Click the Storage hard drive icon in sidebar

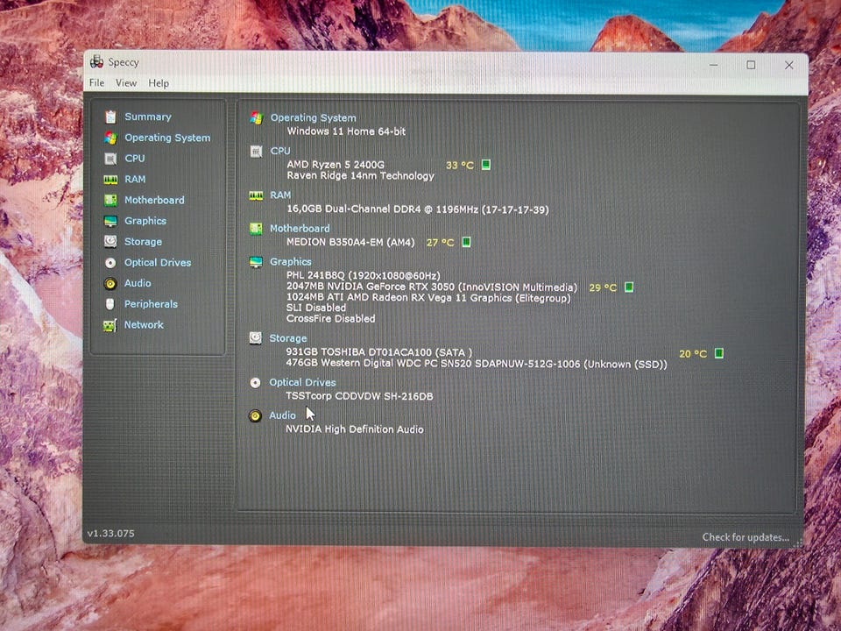pos(110,242)
